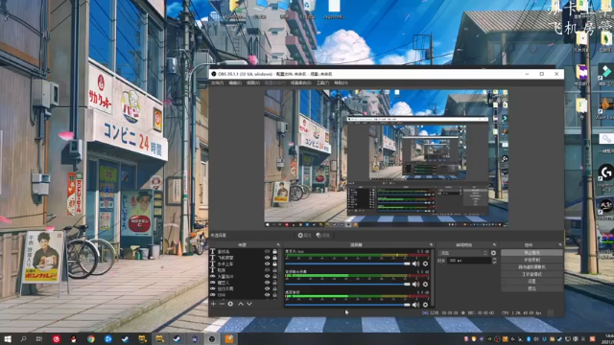Screen dimensions: 614x345
Task: Click the Start Recording button
Action: pos(531,260)
